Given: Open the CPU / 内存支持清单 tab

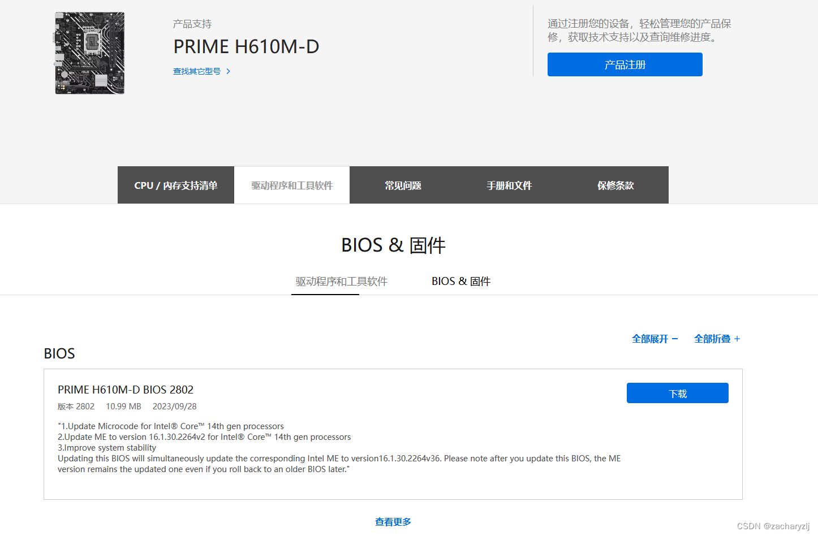Looking at the screenshot, I should coord(176,185).
